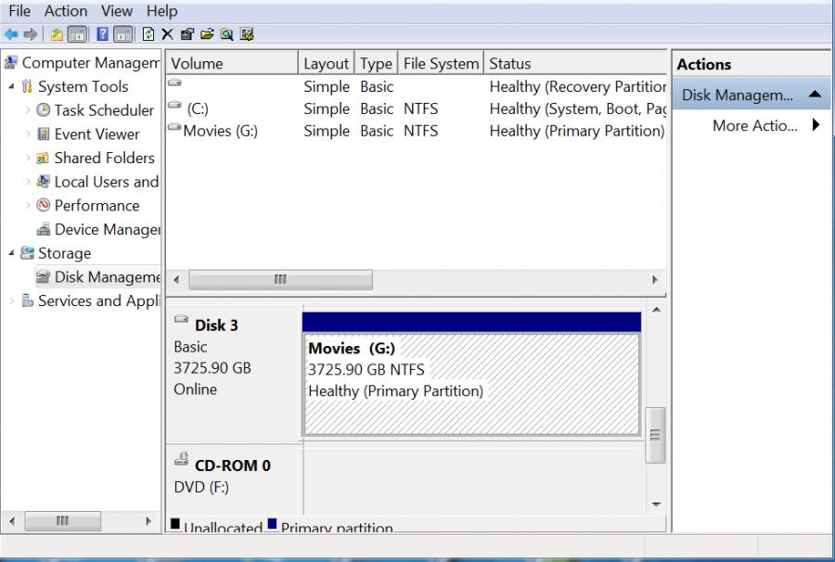Click the Unallocated black legend swatch
This screenshot has width=835, height=562.
tap(174, 523)
